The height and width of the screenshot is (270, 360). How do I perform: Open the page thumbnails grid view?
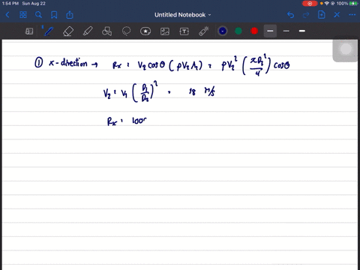click(23, 15)
